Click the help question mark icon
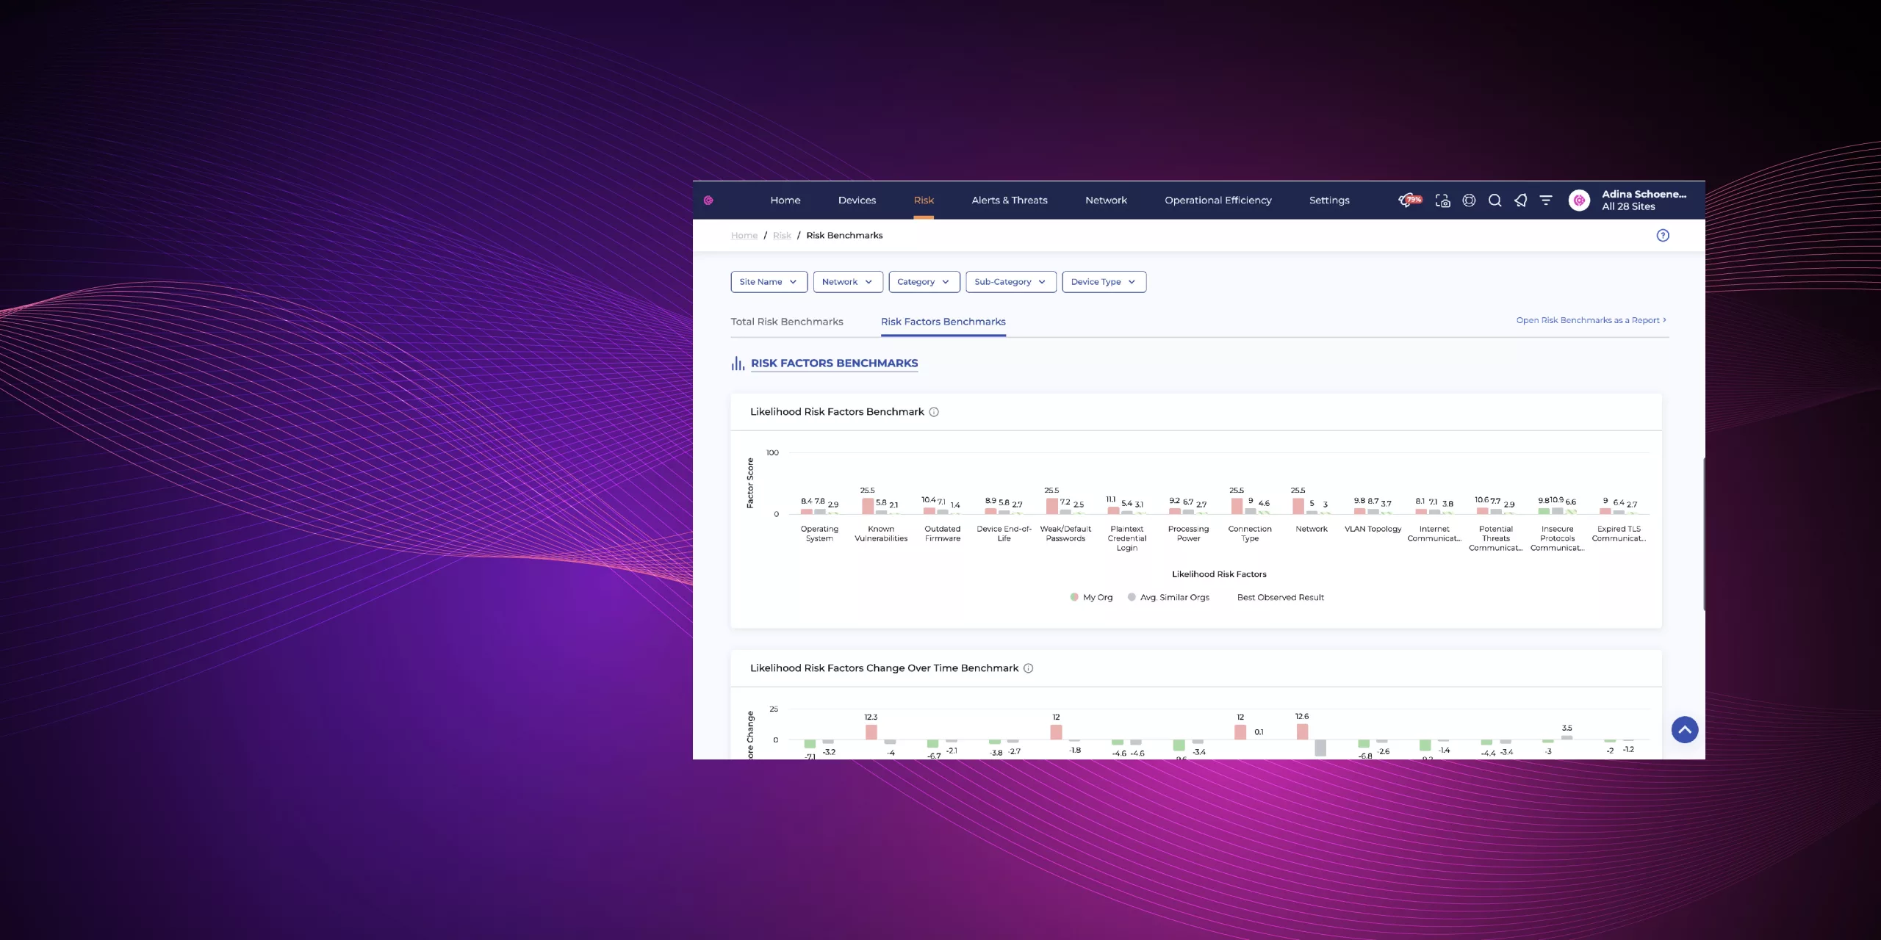 pos(1663,235)
